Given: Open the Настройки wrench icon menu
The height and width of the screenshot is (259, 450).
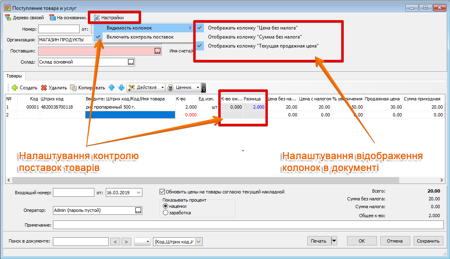Looking at the screenshot, I should pos(97,18).
